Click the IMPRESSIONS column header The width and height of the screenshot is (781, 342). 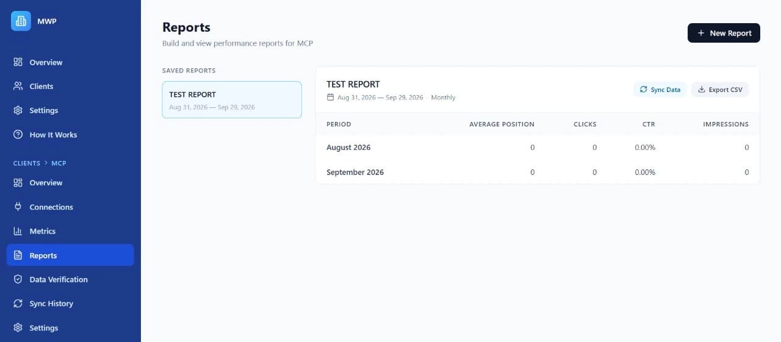point(726,124)
